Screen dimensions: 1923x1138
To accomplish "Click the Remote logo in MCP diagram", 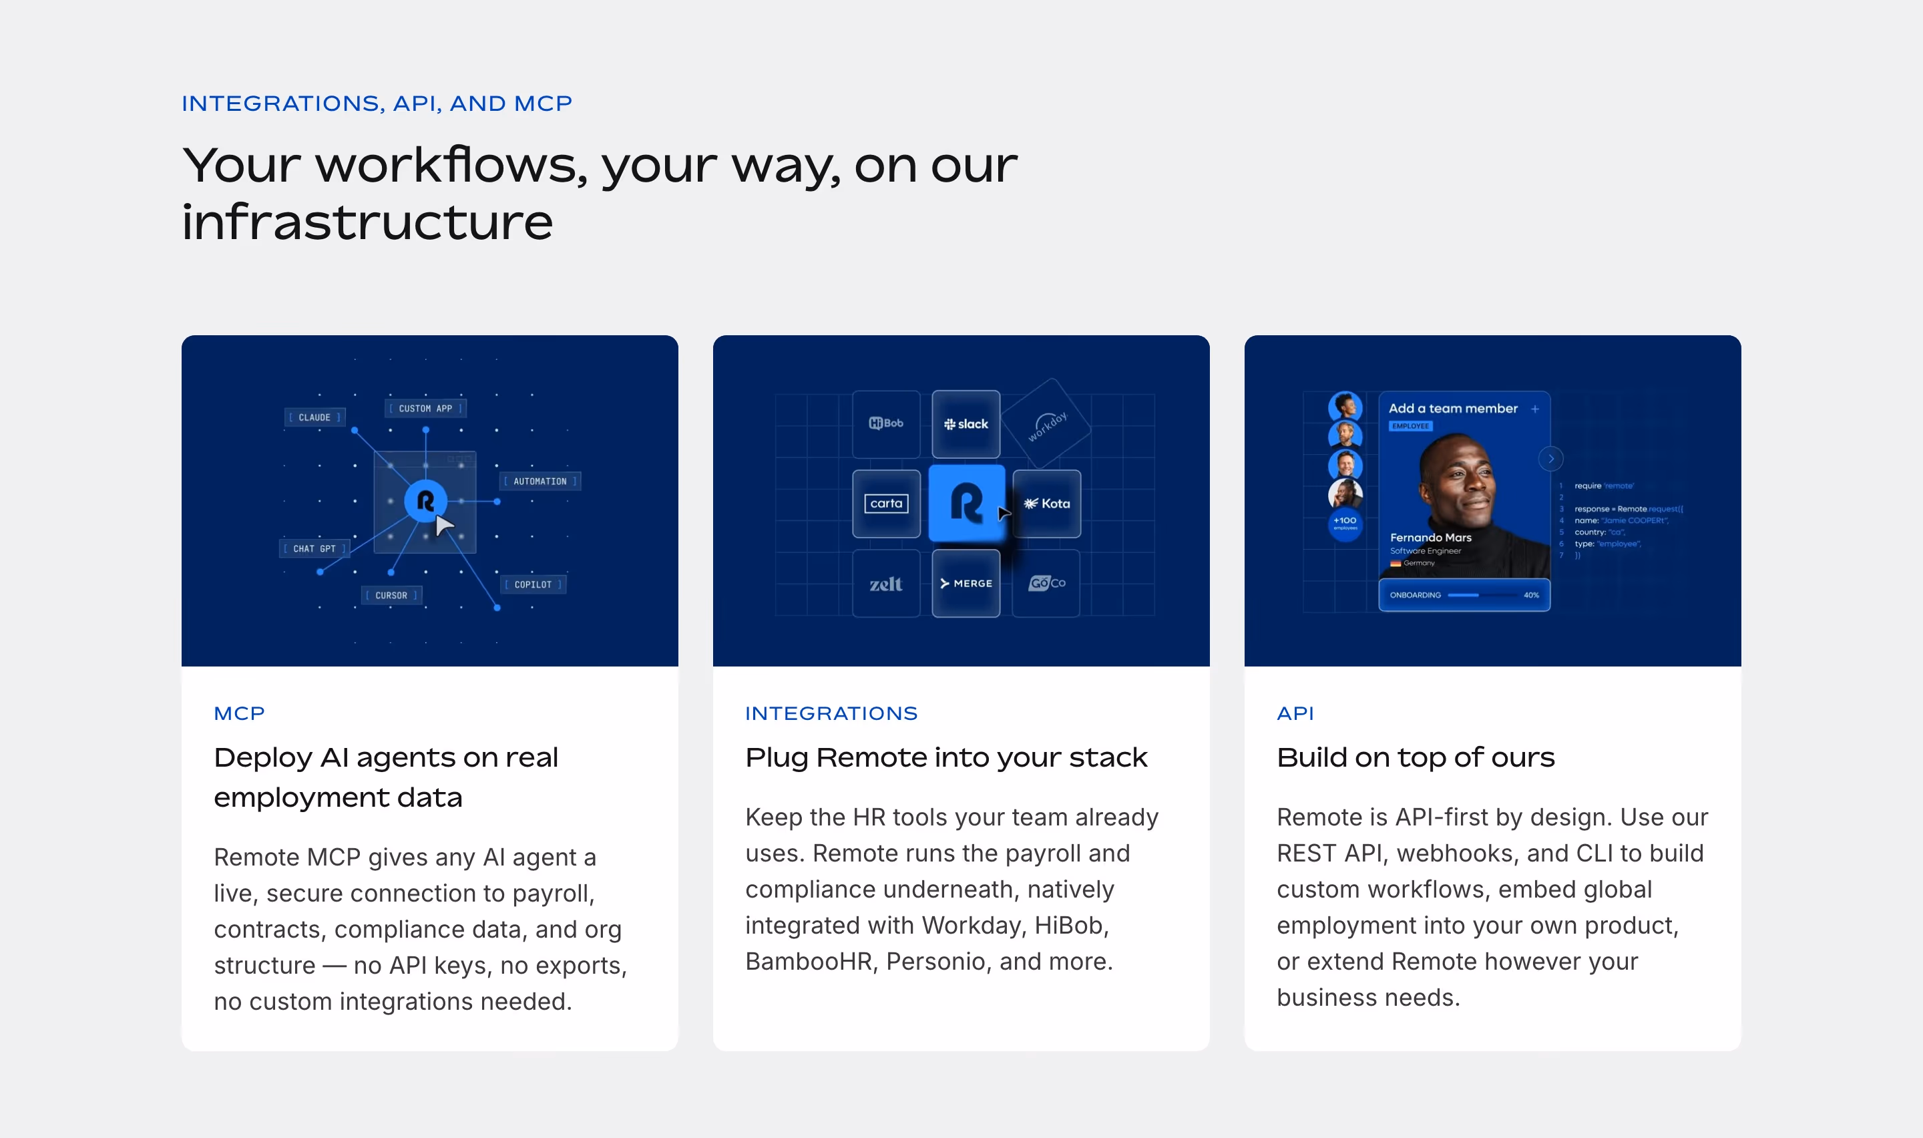I will (x=425, y=501).
